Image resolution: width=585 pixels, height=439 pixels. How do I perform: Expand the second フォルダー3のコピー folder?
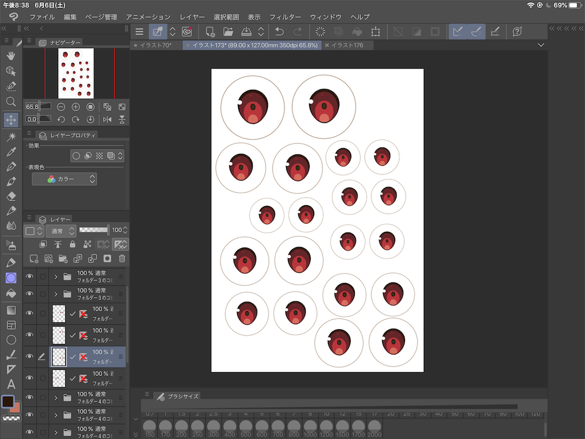click(x=56, y=294)
